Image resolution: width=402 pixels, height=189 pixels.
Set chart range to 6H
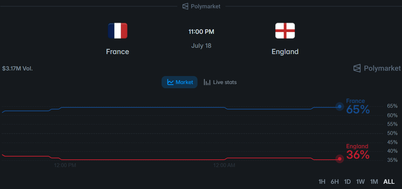pos(335,182)
